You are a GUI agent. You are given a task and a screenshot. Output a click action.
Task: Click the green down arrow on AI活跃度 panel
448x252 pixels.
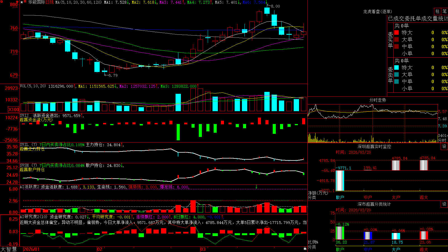(x=256, y=187)
